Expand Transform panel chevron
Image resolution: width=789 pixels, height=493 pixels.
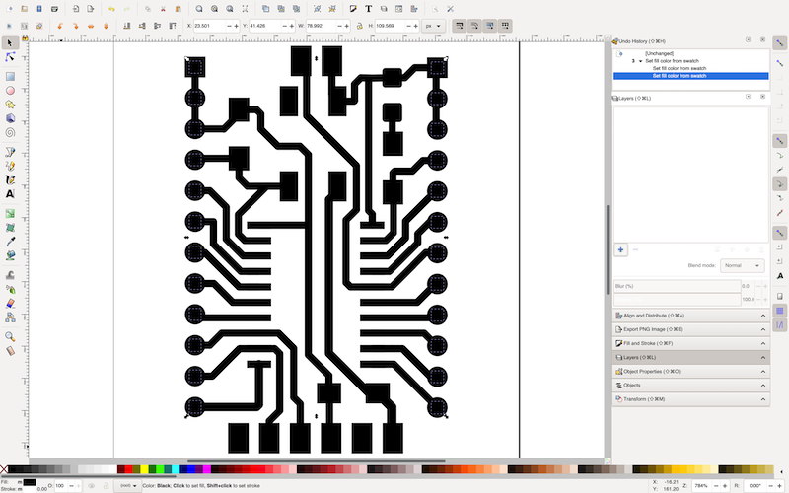(762, 399)
